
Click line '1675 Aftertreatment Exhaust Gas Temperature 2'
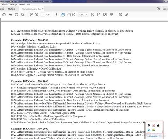71,62
